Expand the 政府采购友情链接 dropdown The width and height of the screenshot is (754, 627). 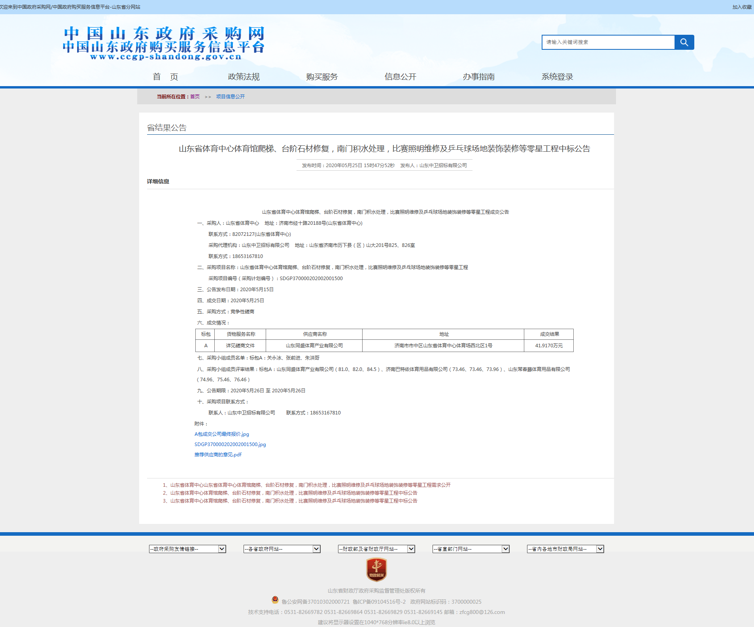click(187, 549)
